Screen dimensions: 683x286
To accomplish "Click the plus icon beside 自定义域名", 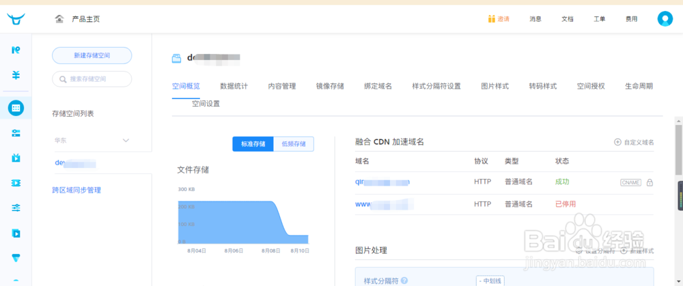I will tap(617, 142).
